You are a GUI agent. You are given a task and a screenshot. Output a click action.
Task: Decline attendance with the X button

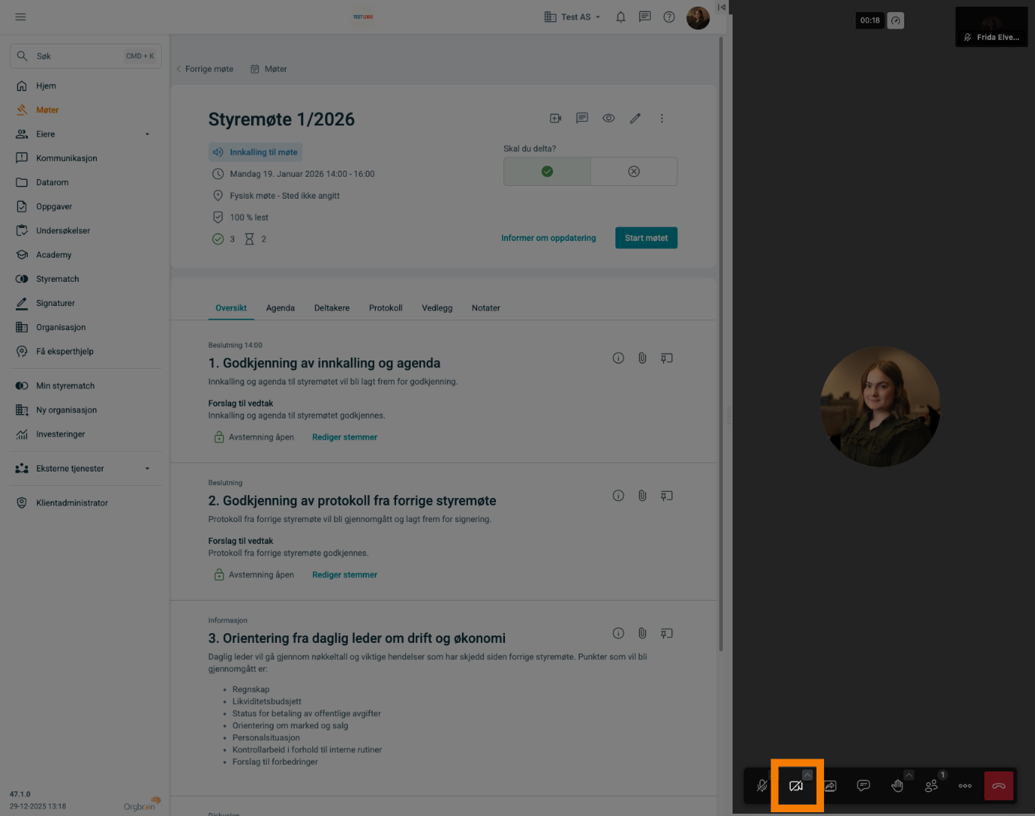(634, 172)
